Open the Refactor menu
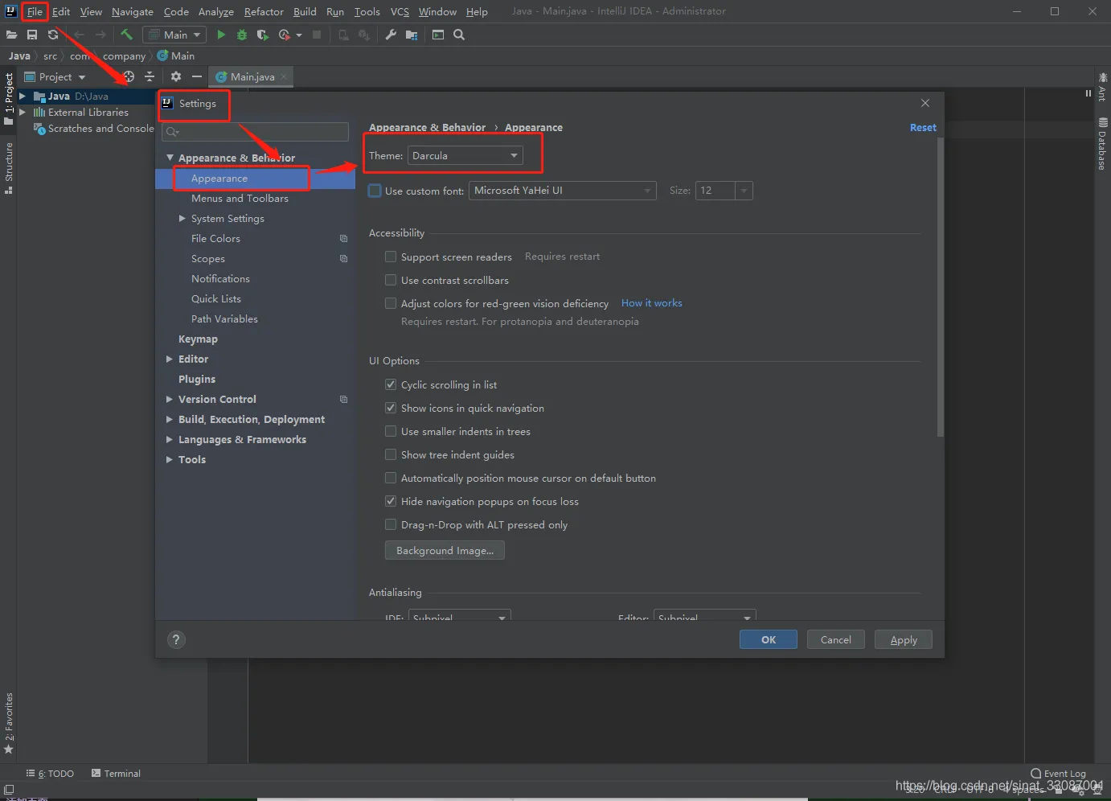 pos(264,11)
